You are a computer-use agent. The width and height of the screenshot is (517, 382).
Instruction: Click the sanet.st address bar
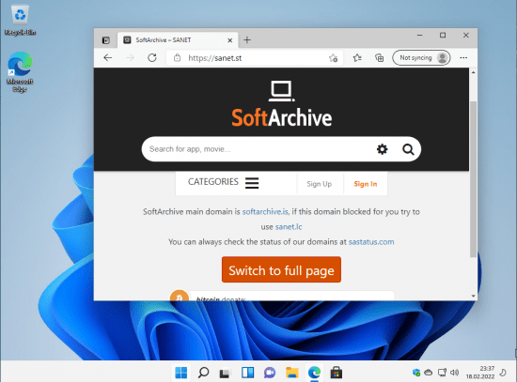point(254,58)
